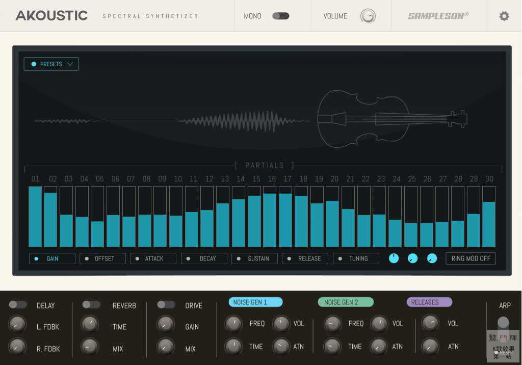The image size is (522, 365).
Task: Click the partial 05 gain bar
Action: click(x=97, y=217)
